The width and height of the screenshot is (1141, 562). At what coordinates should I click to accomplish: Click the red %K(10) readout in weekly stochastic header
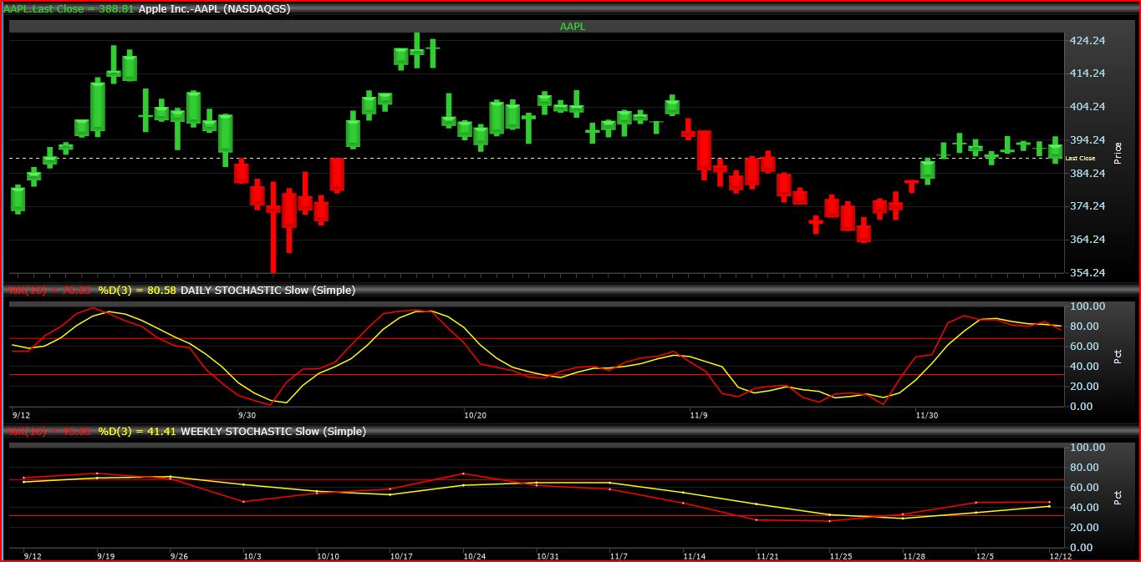pos(49,432)
